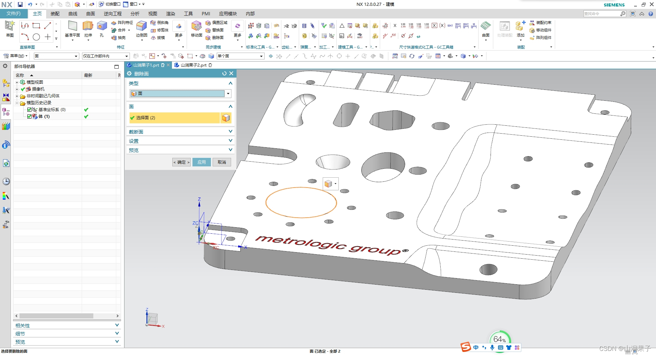
Task: Open the 菜单(M) dropdown
Action: point(15,56)
